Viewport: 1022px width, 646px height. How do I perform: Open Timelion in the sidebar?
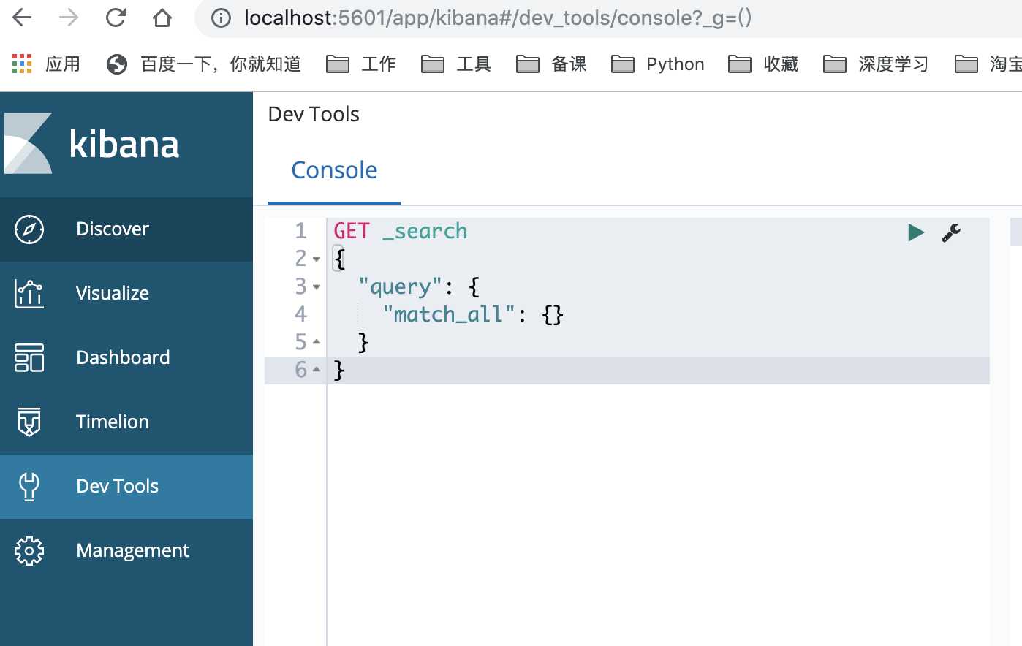126,422
